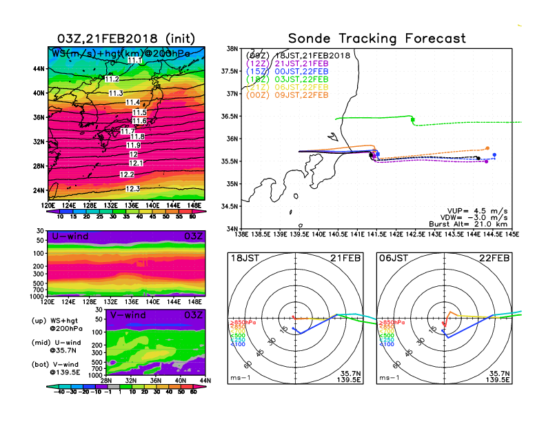Click the 55 mark on wind-speed color bar

(179, 217)
